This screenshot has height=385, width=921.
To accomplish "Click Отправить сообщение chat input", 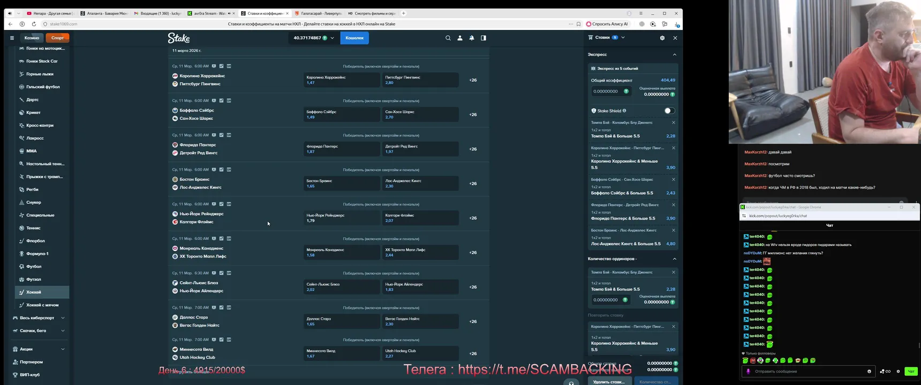I will [809, 371].
